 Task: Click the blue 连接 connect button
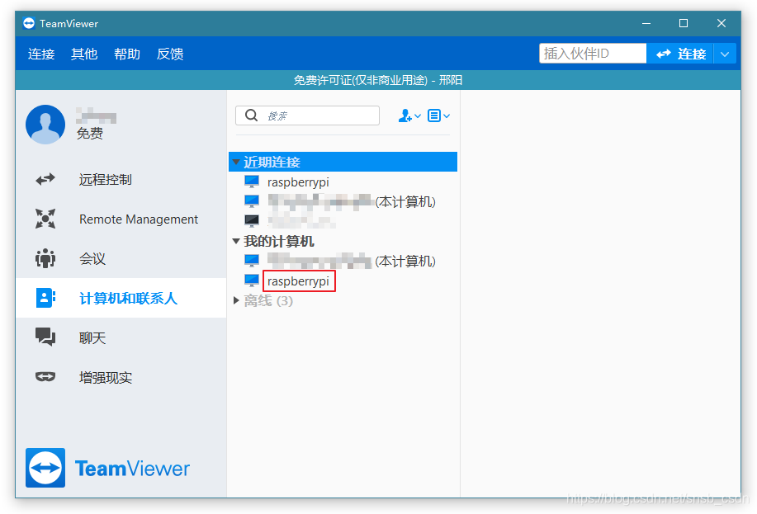tap(680, 53)
